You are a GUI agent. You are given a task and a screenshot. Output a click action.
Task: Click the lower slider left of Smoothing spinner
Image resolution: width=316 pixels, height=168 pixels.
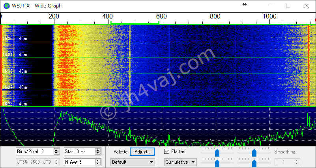(x=254, y=163)
